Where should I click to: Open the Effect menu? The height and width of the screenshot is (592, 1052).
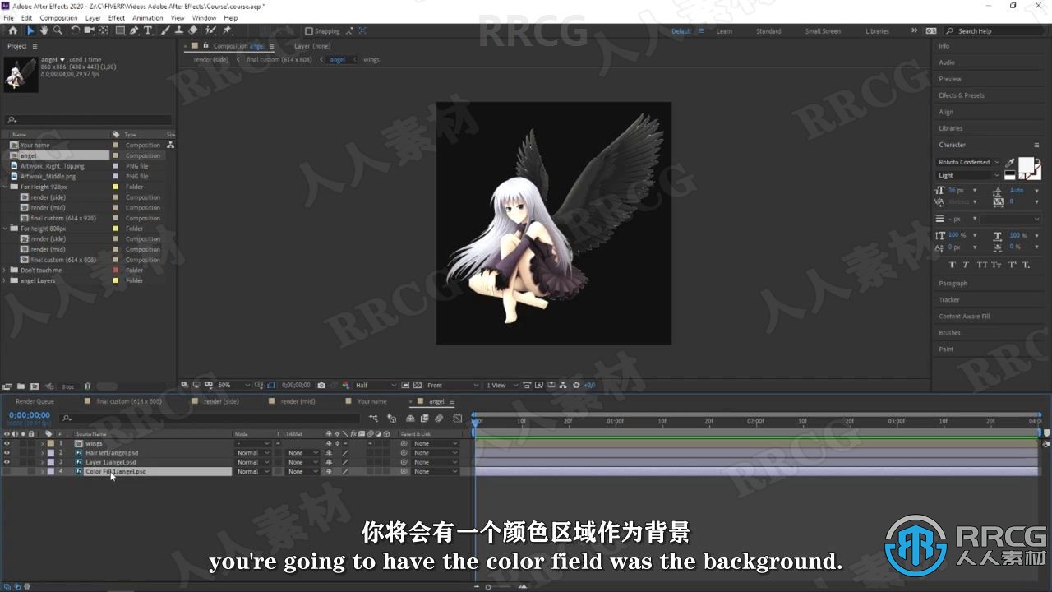(117, 17)
